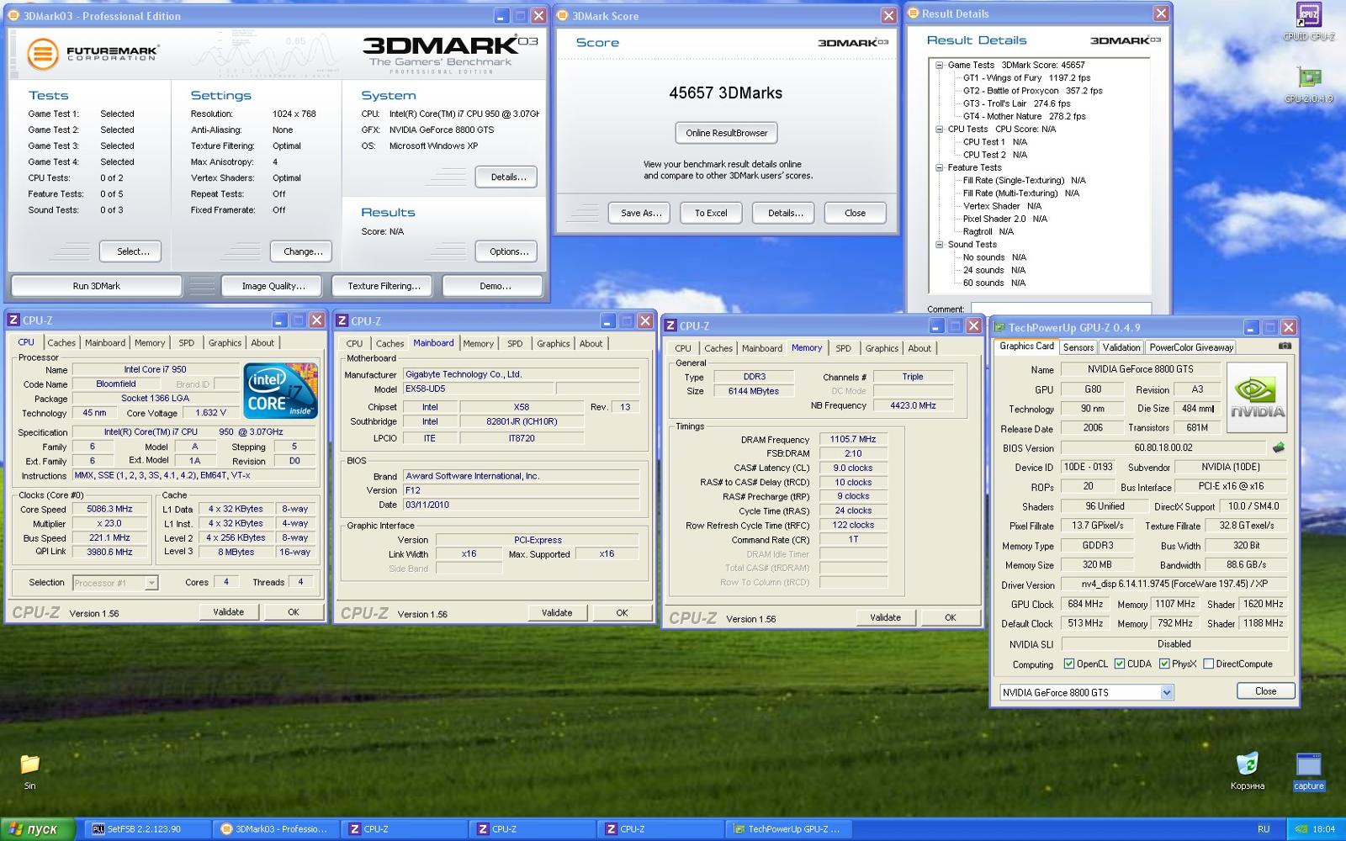
Task: Click the BIOS save chip icon in GPU-Z
Action: [1279, 447]
